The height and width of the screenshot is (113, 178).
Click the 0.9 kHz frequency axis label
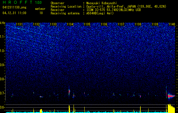pyautogui.click(x=2, y=65)
